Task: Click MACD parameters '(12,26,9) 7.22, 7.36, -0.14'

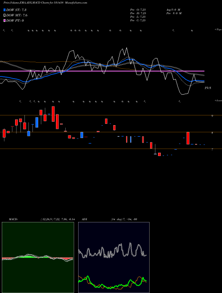Action: point(58,219)
